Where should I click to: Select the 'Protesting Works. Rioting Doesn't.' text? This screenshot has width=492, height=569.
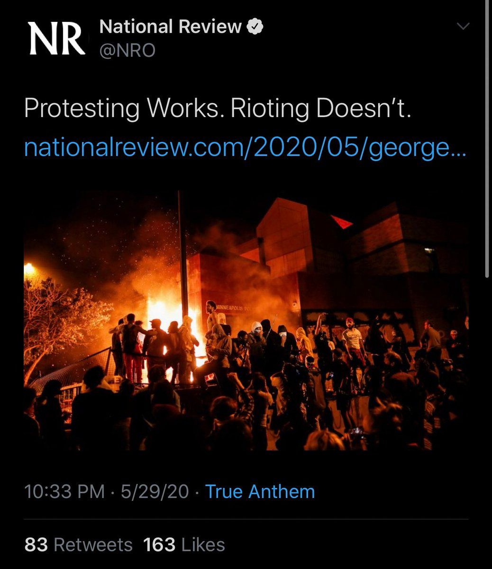click(217, 110)
